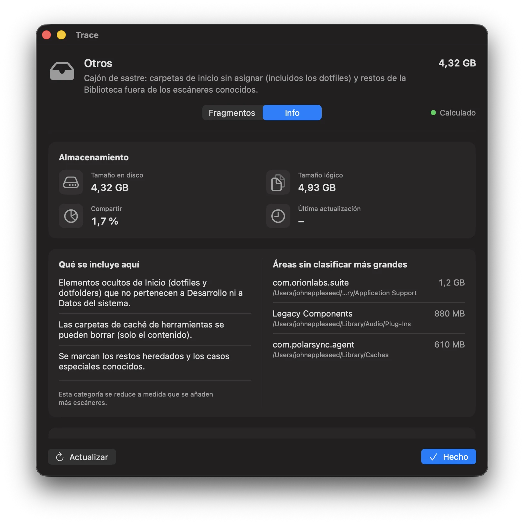
Task: Click the Otros heading title
Action: pos(98,63)
